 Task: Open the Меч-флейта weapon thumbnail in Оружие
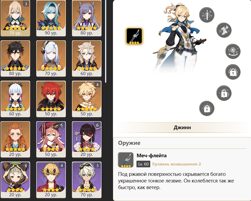tap(126, 160)
